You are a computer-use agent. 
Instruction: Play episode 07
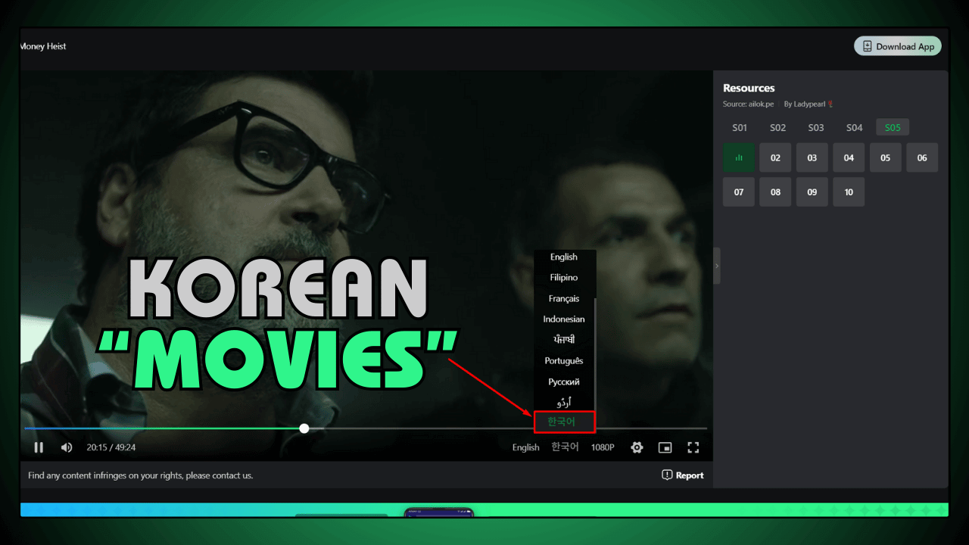point(738,192)
